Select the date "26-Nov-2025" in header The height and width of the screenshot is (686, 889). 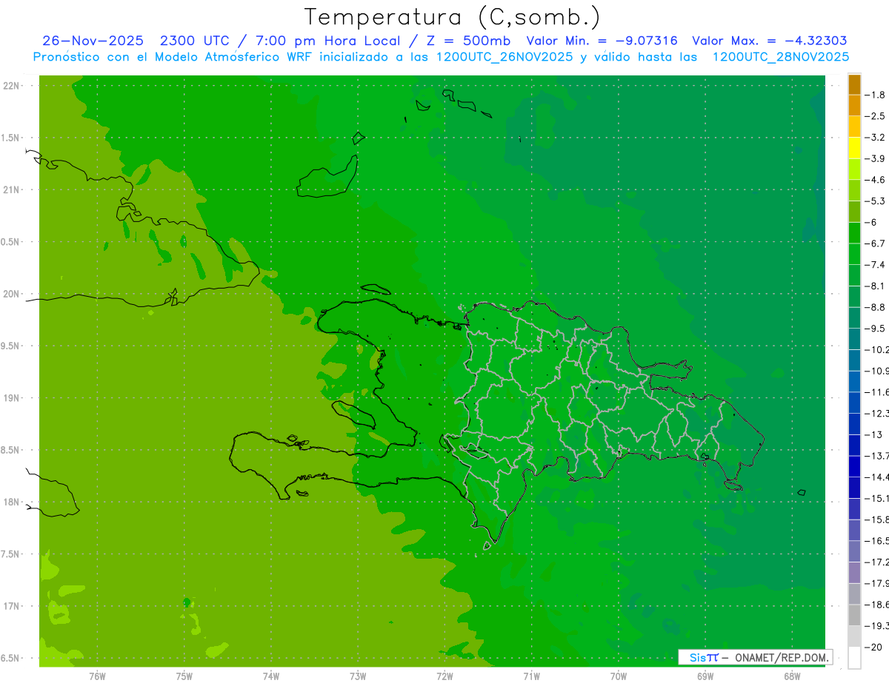(x=92, y=41)
